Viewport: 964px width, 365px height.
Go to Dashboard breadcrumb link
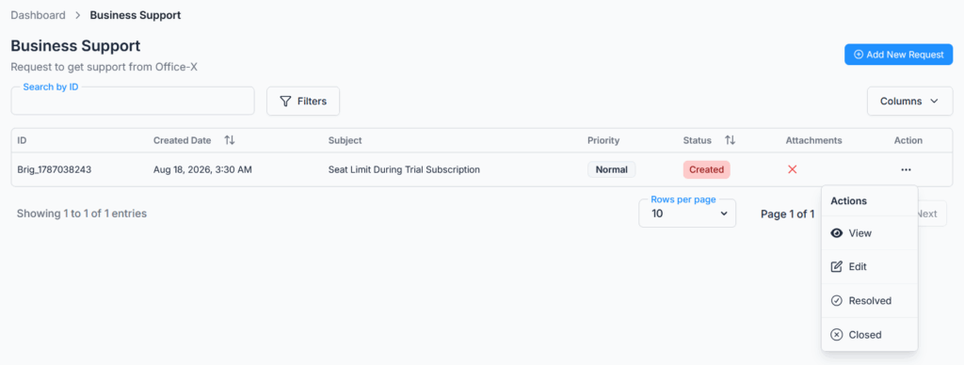click(x=38, y=15)
